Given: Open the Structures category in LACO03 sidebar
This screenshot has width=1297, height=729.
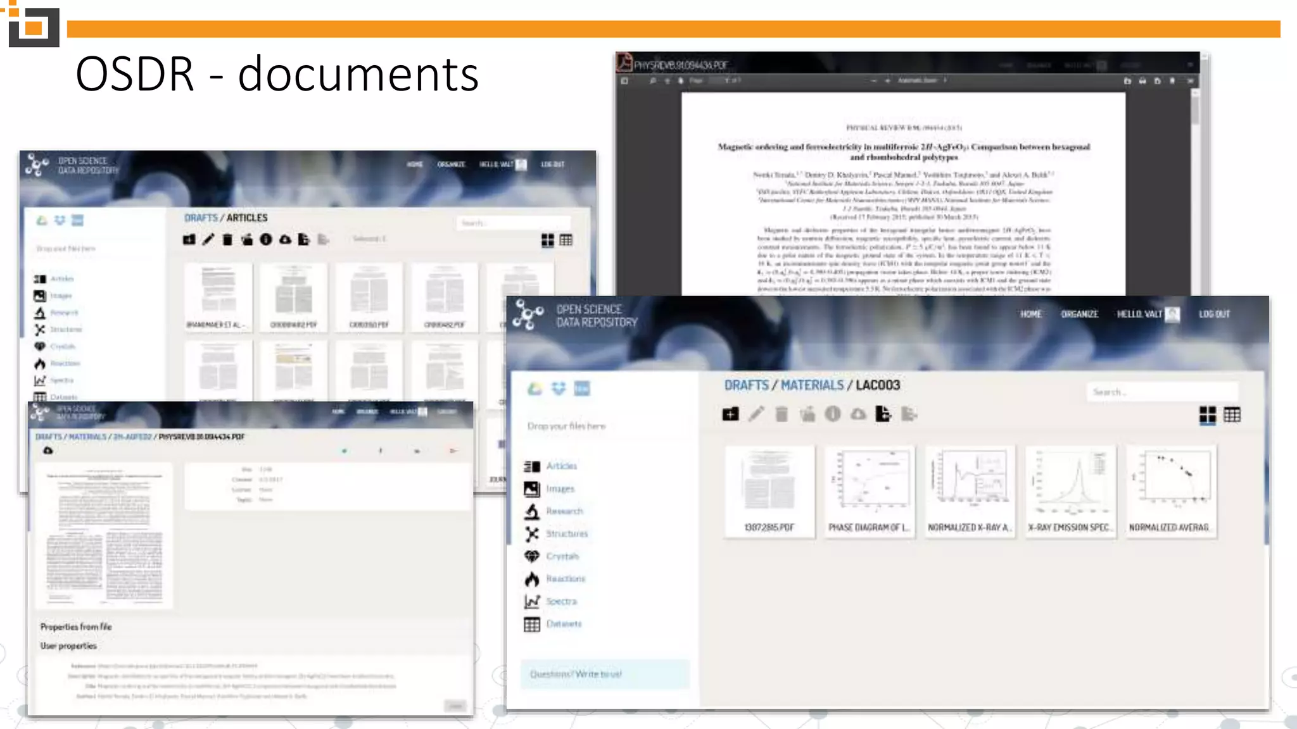Looking at the screenshot, I should click(x=566, y=534).
